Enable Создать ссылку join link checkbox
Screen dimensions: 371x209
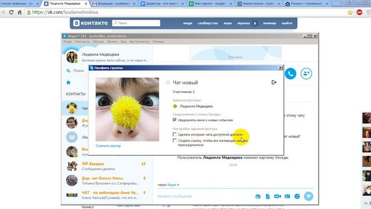coord(174,140)
